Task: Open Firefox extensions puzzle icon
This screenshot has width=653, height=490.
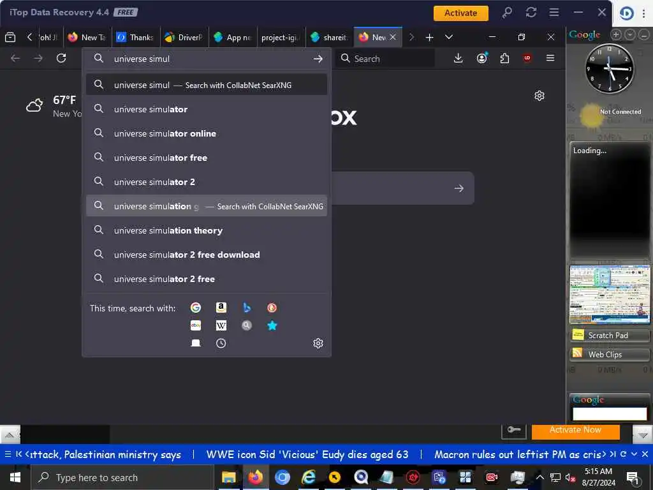Action: 504,58
